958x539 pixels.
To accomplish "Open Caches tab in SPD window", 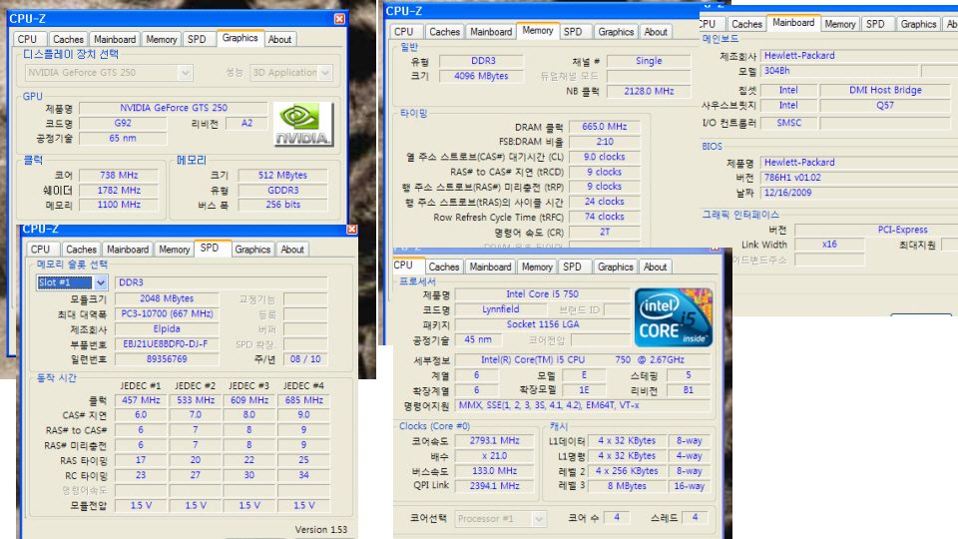I will click(x=81, y=250).
